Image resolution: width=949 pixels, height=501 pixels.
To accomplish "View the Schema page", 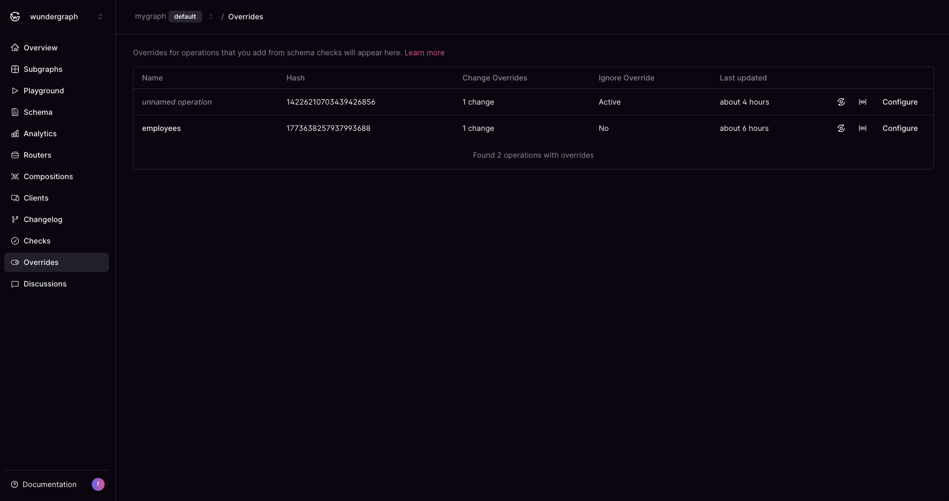I will point(38,112).
